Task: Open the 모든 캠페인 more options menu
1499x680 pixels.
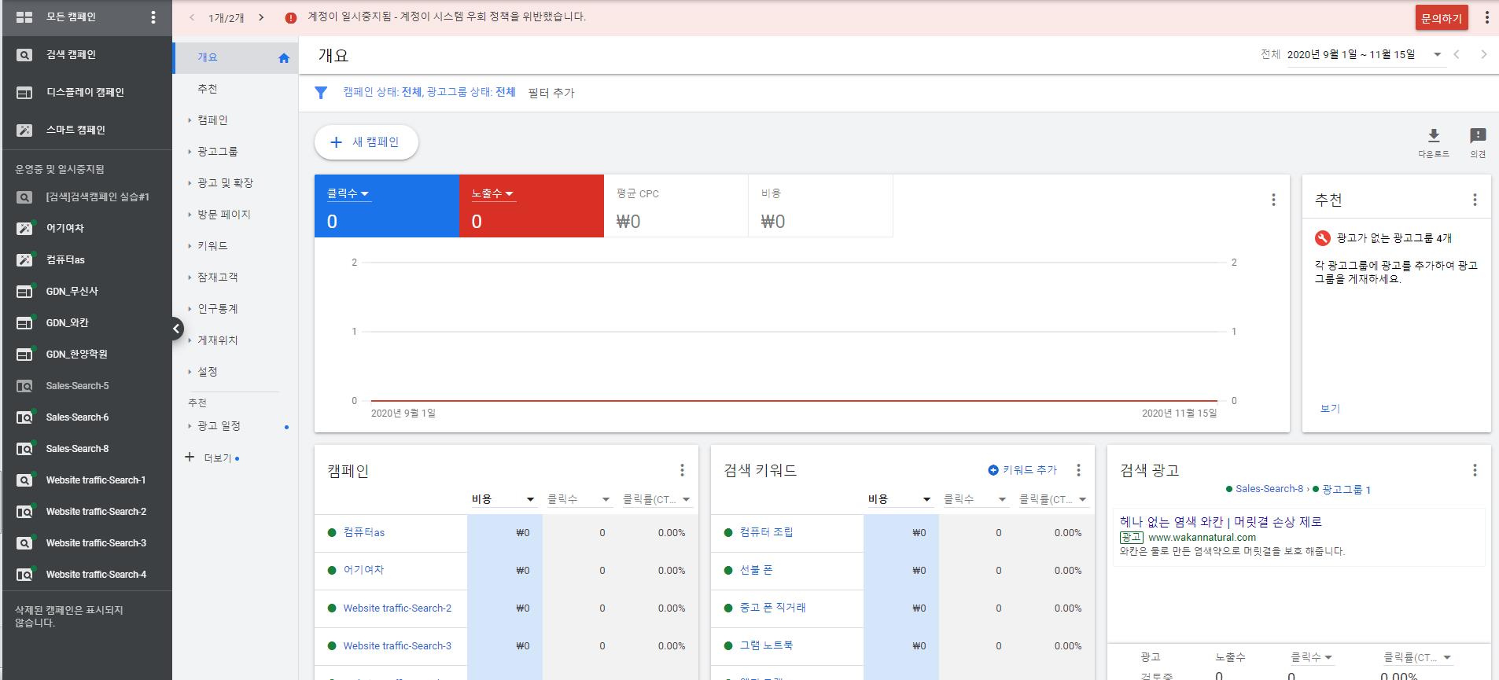Action: coord(153,17)
